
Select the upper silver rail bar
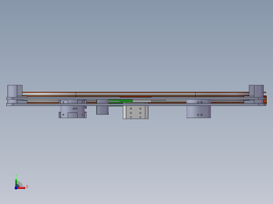click(x=135, y=94)
